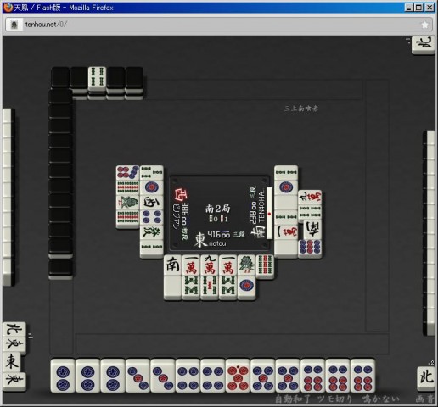Select the 2-pin tile beside the 3-pins

click(x=113, y=376)
